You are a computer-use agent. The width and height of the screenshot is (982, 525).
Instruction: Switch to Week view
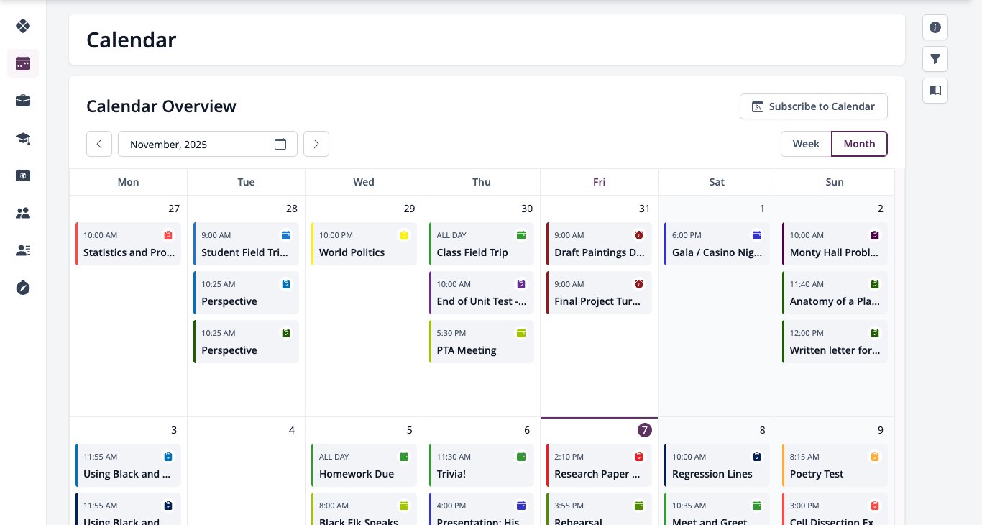806,144
